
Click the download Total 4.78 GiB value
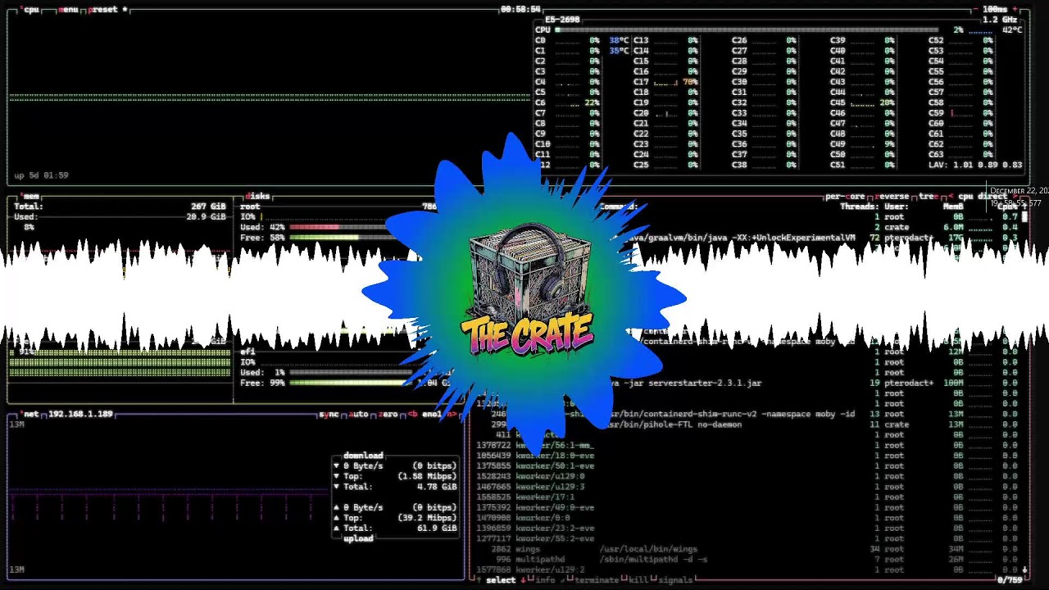click(x=437, y=487)
